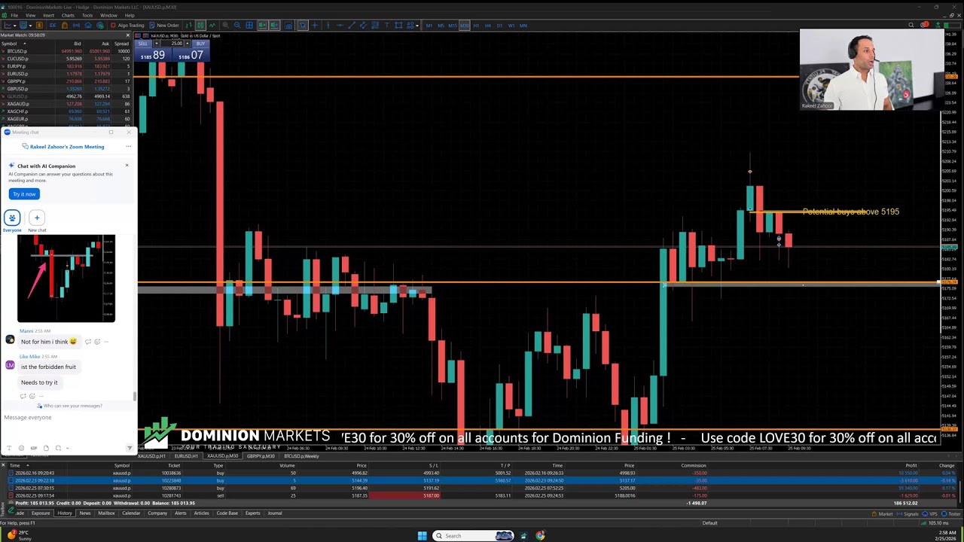Select the cursor arrow tool
This screenshot has height=542, width=964.
tap(303, 25)
